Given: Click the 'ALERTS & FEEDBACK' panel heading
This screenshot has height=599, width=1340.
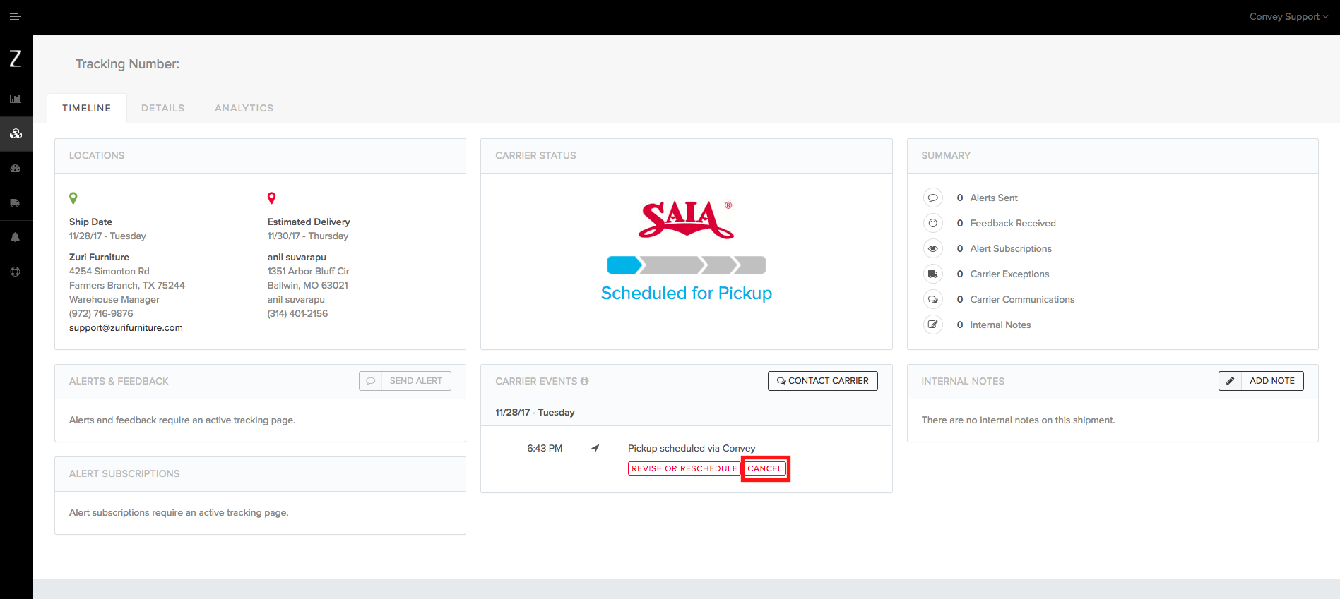Looking at the screenshot, I should (x=119, y=382).
